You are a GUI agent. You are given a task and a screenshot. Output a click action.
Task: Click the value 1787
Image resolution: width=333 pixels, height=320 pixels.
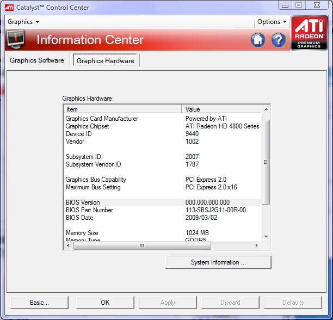coord(192,164)
